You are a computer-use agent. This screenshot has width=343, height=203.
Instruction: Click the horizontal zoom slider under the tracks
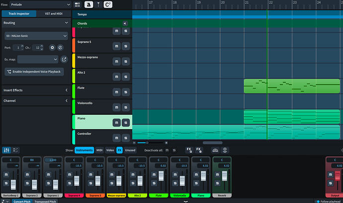(150, 143)
